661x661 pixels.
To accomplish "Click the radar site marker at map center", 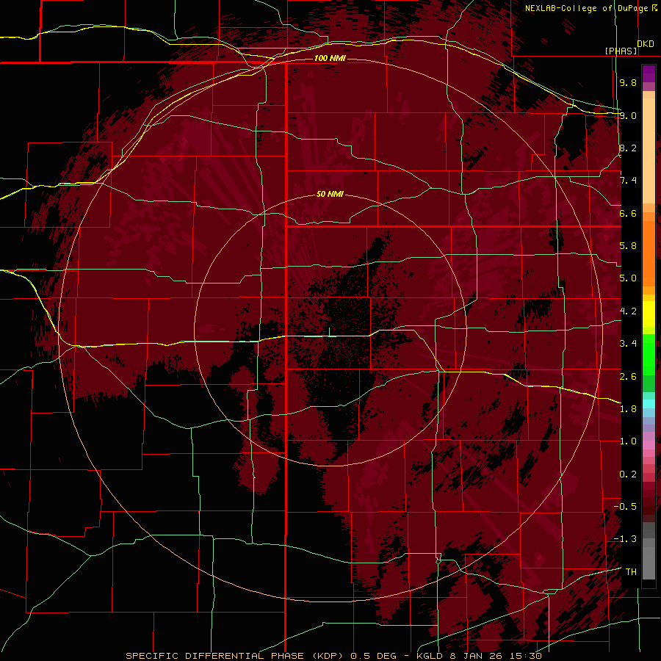I will pyautogui.click(x=329, y=332).
